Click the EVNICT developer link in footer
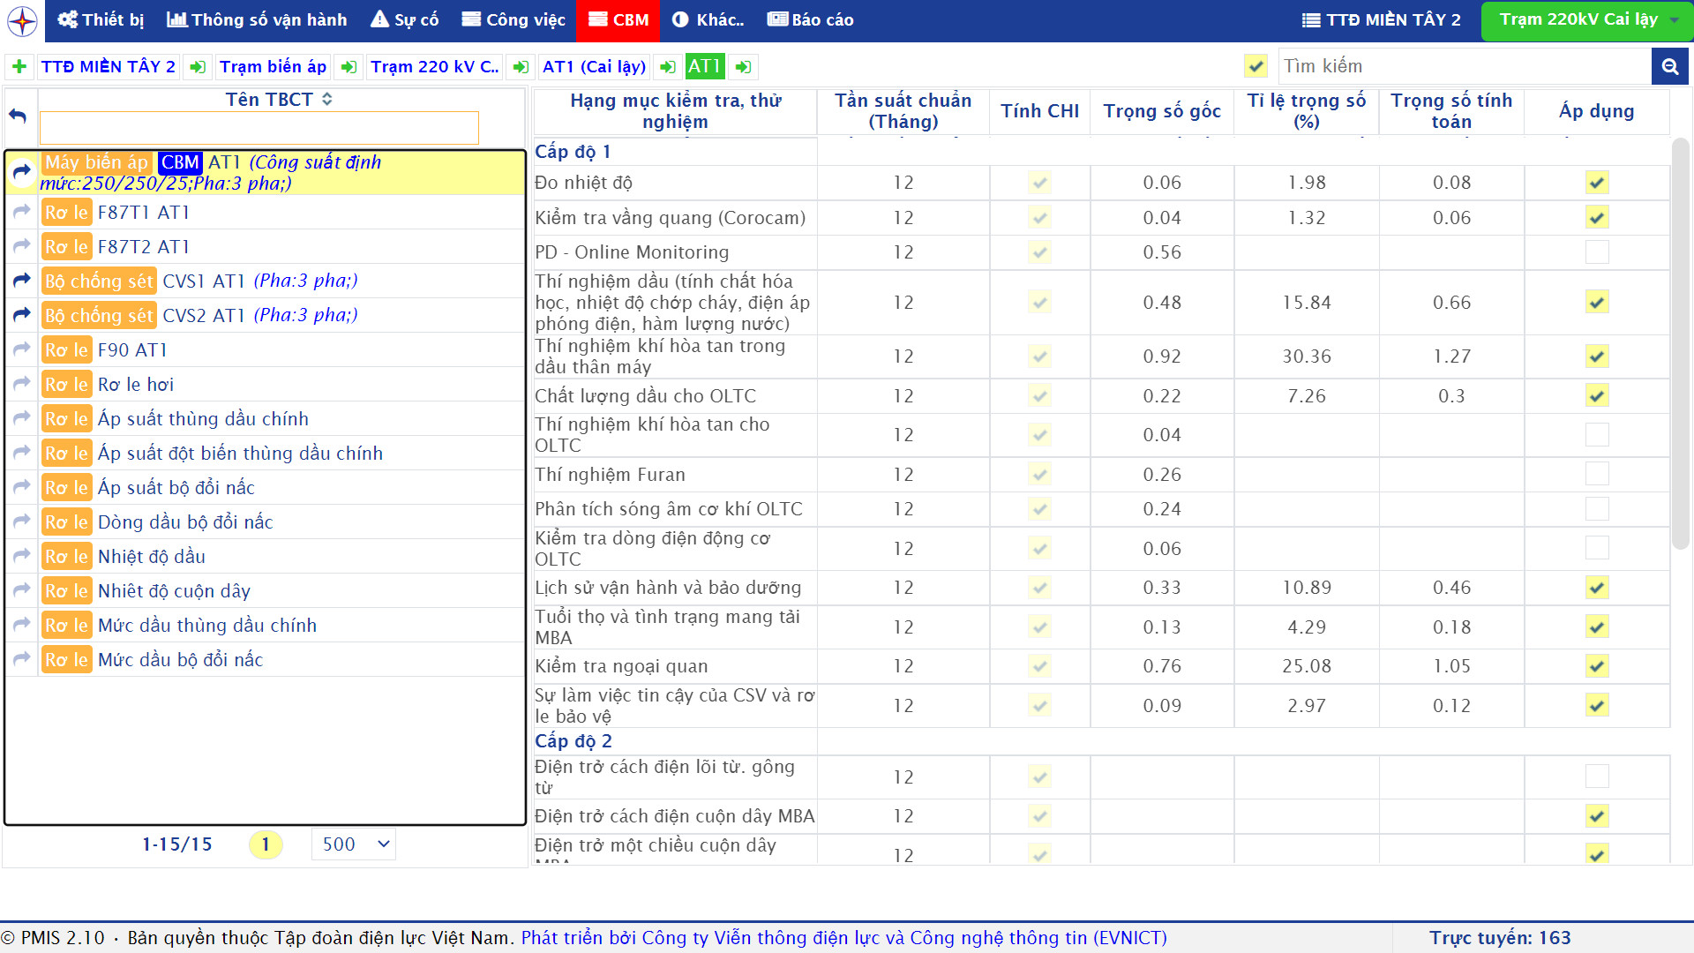 843,938
